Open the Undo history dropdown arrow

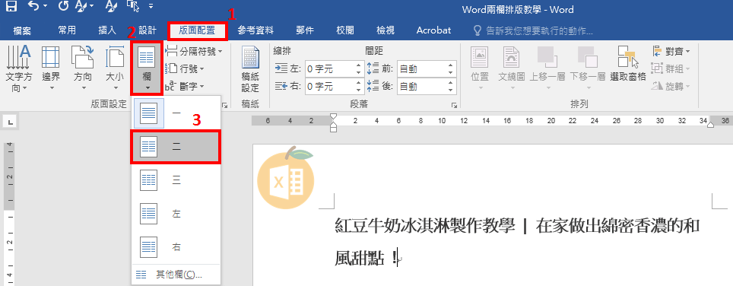(x=45, y=7)
